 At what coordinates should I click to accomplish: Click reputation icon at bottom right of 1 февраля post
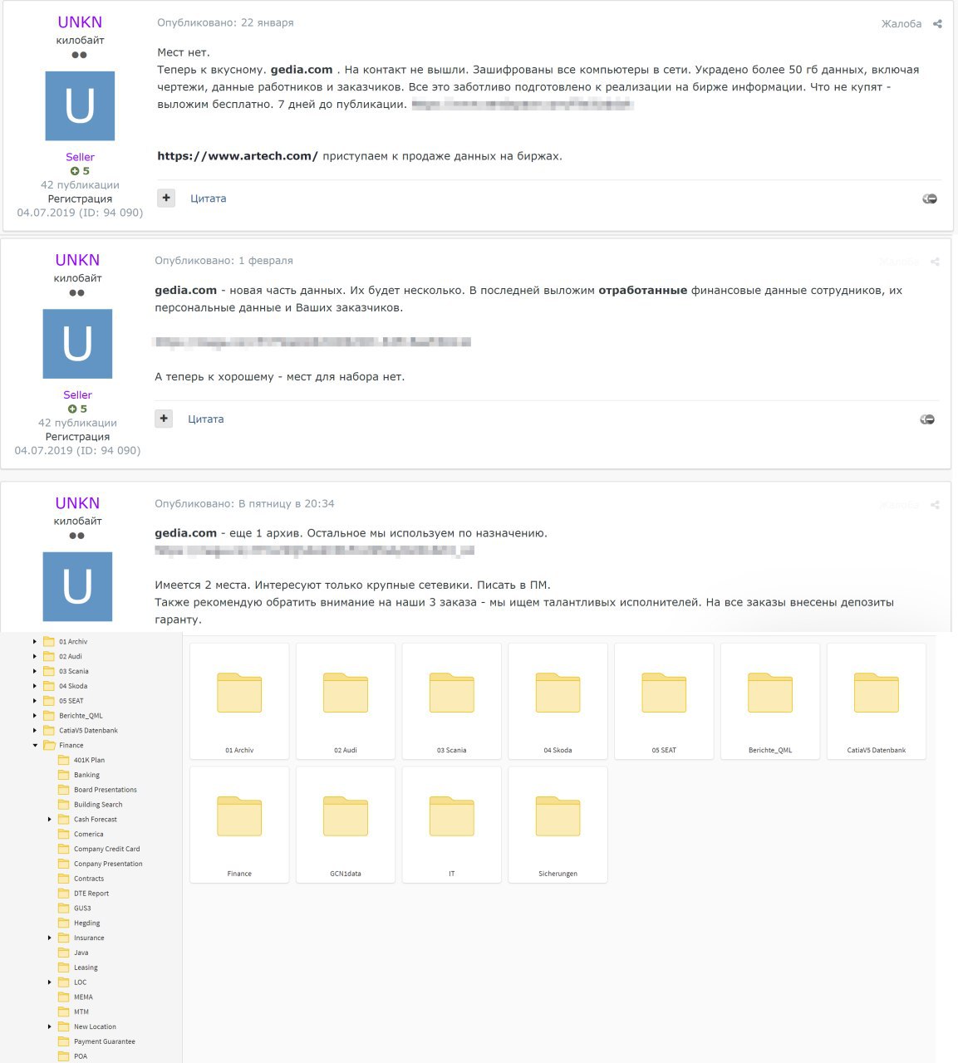[x=927, y=419]
